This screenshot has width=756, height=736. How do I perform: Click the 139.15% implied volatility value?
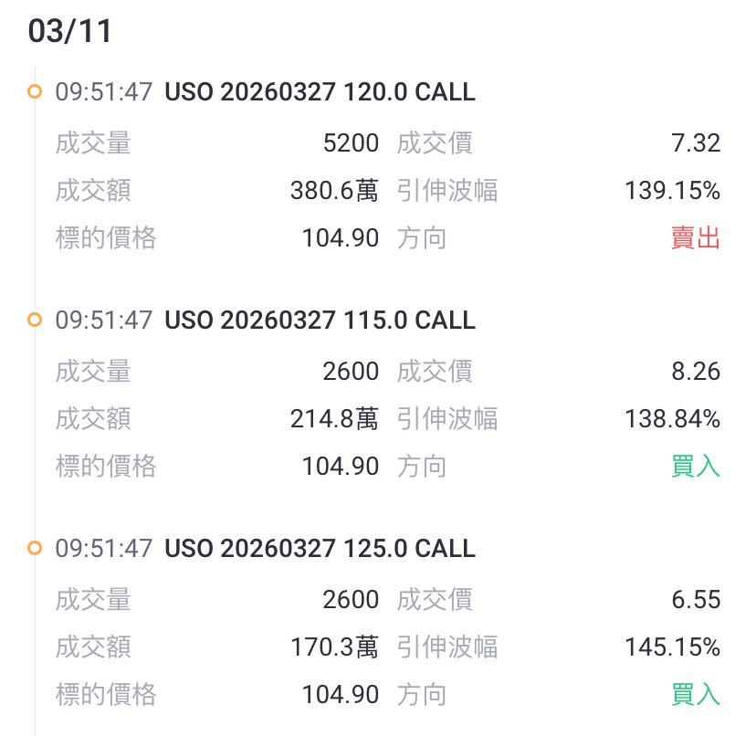(x=673, y=190)
